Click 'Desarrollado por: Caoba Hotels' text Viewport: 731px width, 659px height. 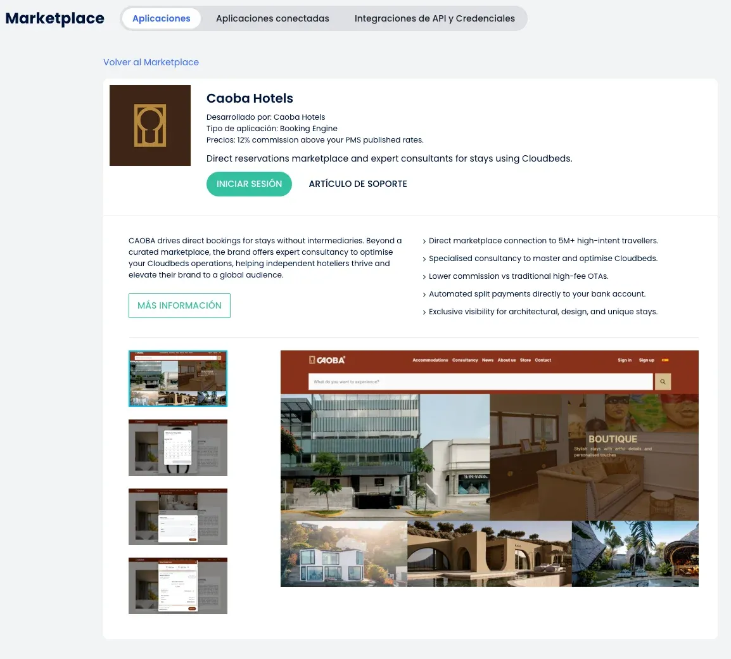coord(266,117)
